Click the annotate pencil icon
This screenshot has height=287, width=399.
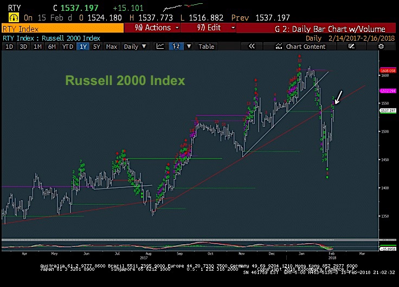(351, 46)
